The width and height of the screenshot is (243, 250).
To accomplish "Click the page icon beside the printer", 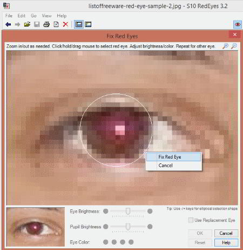I will [x=56, y=24].
